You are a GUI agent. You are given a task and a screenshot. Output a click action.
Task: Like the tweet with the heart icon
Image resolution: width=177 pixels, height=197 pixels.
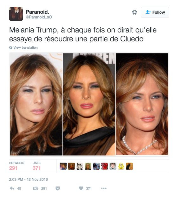81,188
